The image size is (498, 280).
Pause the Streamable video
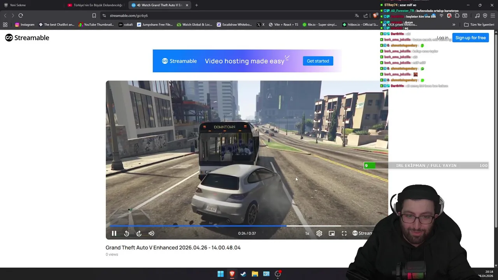(114, 233)
